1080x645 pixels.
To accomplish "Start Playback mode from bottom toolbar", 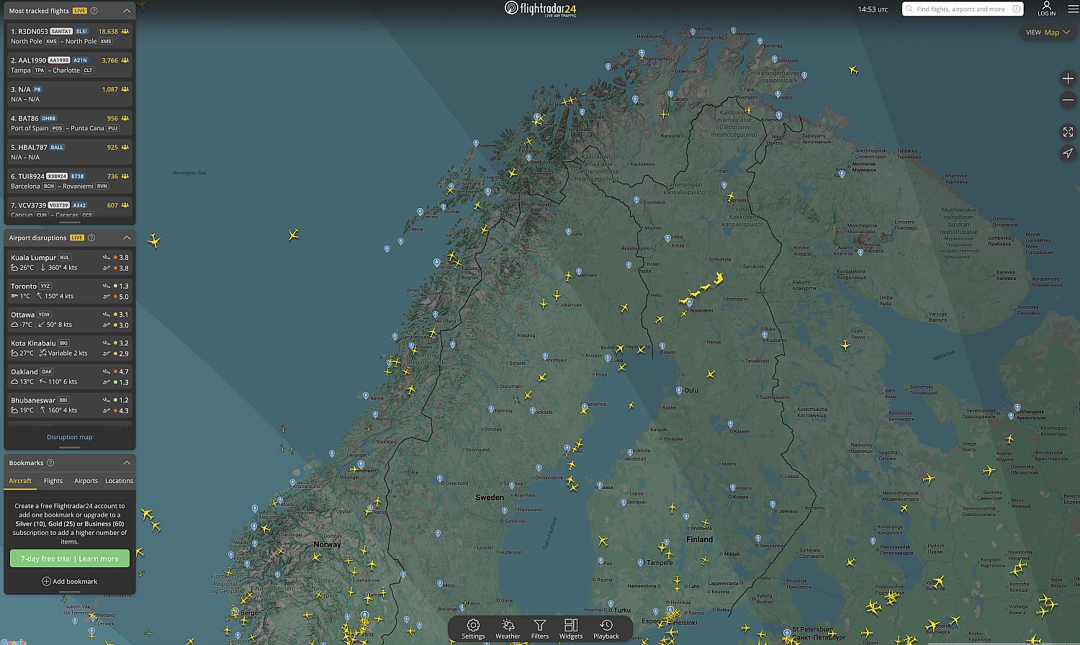I will (x=606, y=628).
